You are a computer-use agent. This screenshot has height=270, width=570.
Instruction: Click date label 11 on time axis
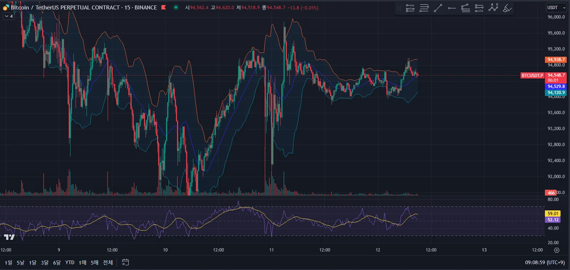(x=271, y=250)
